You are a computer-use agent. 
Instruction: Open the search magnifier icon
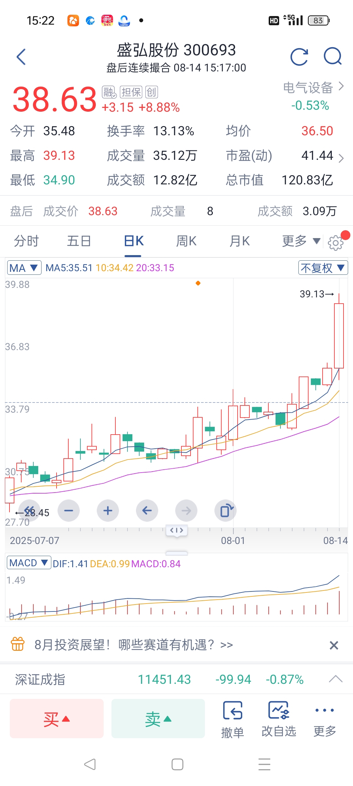[333, 56]
